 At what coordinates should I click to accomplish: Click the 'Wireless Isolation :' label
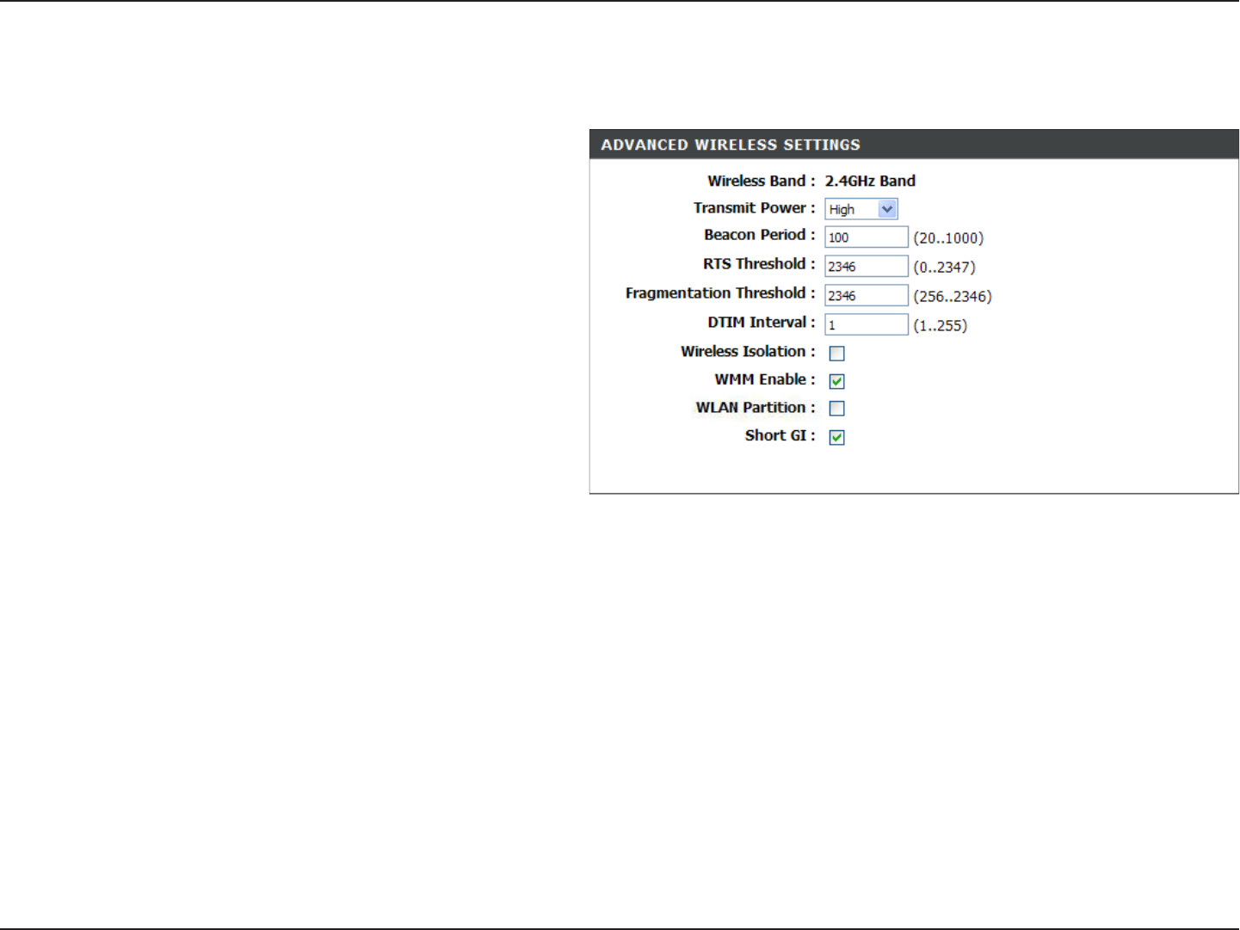(x=748, y=352)
